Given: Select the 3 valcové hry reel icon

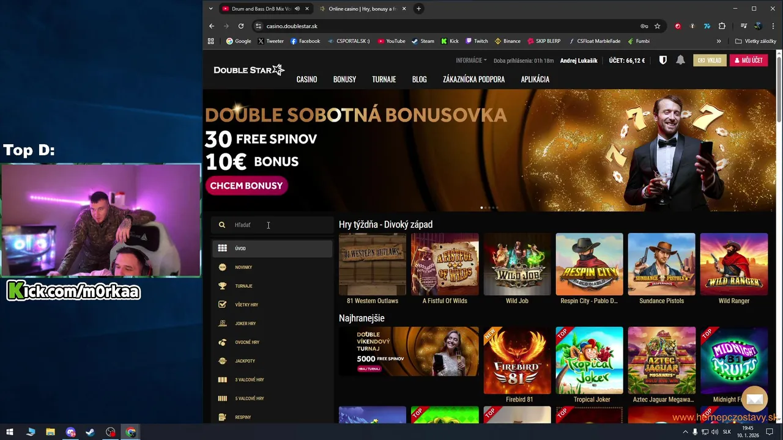Looking at the screenshot, I should [222, 380].
